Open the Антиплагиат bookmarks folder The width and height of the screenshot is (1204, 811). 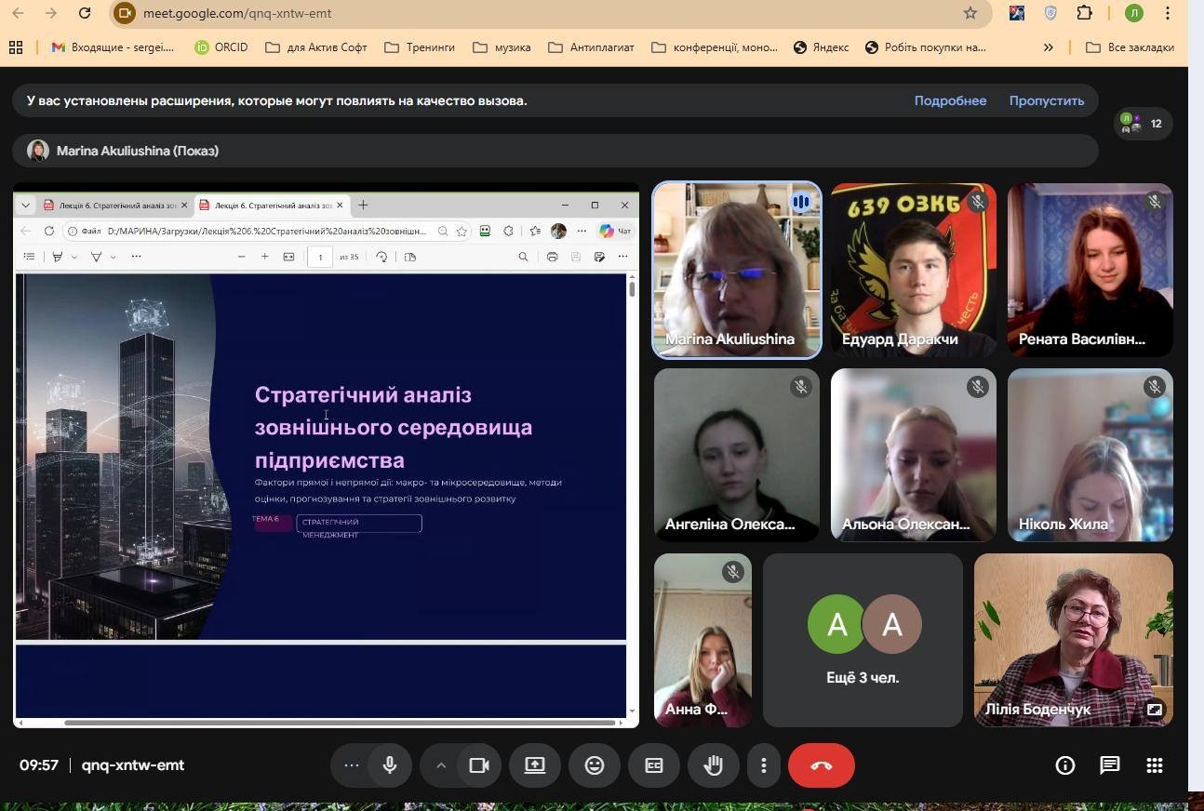tap(591, 47)
